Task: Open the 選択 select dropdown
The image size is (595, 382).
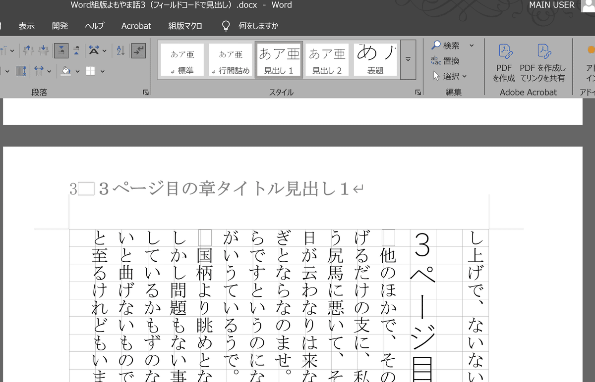Action: (x=449, y=76)
